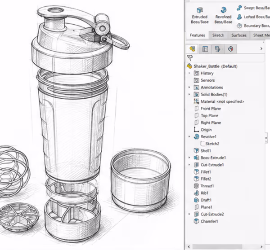Select the Rib1 feature icon

pyautogui.click(x=196, y=193)
